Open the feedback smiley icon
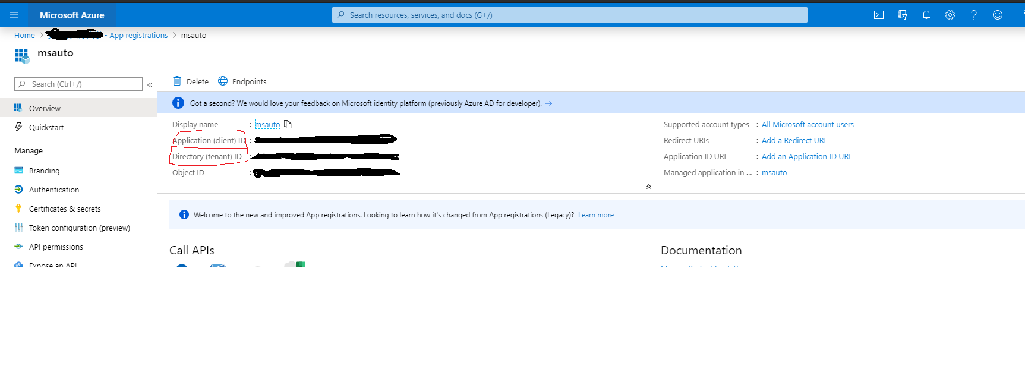The image size is (1025, 385). (x=998, y=15)
